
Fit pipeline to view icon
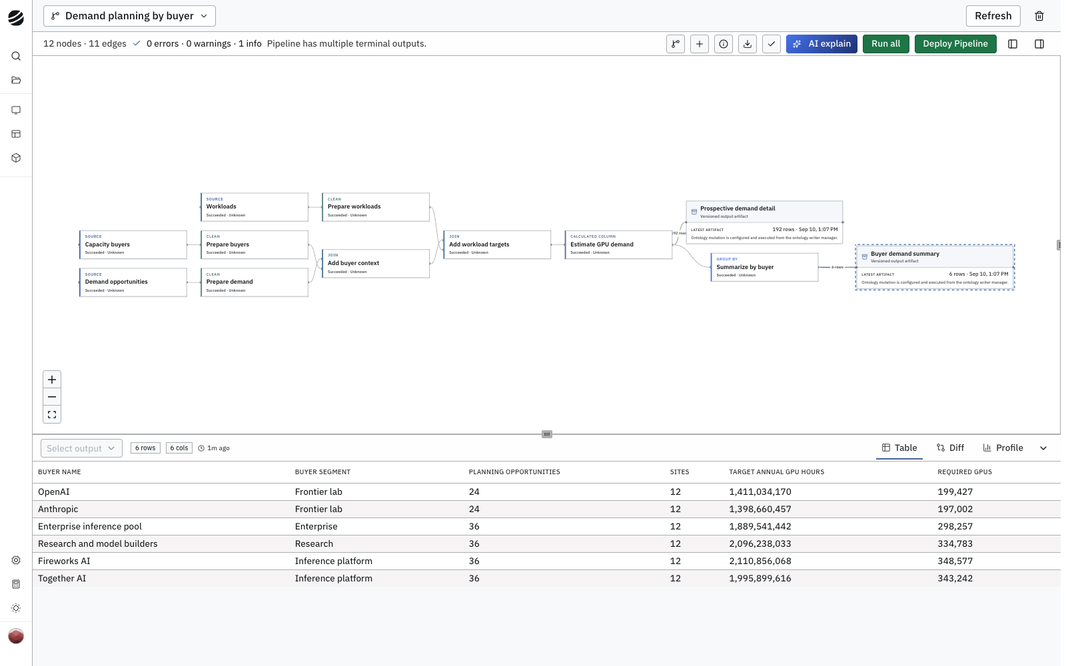pyautogui.click(x=52, y=414)
